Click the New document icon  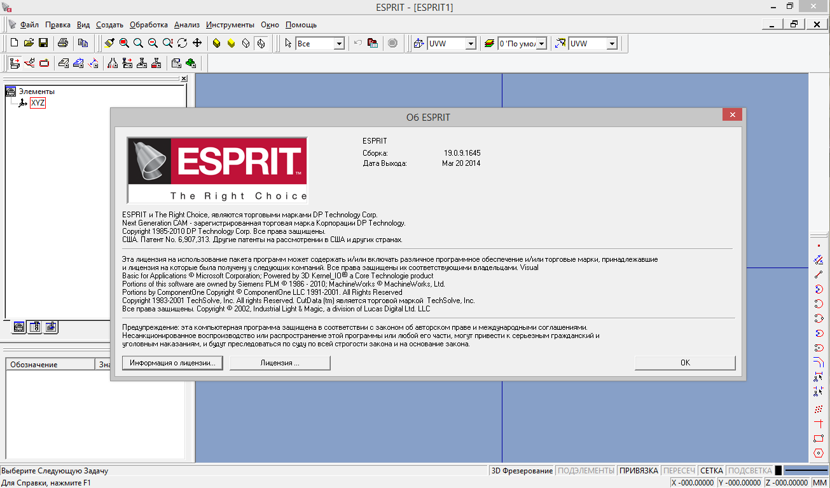[x=15, y=43]
